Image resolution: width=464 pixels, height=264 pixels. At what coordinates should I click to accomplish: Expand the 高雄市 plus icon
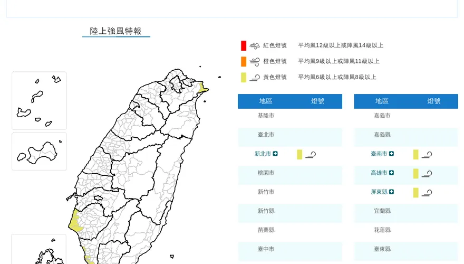391,173
